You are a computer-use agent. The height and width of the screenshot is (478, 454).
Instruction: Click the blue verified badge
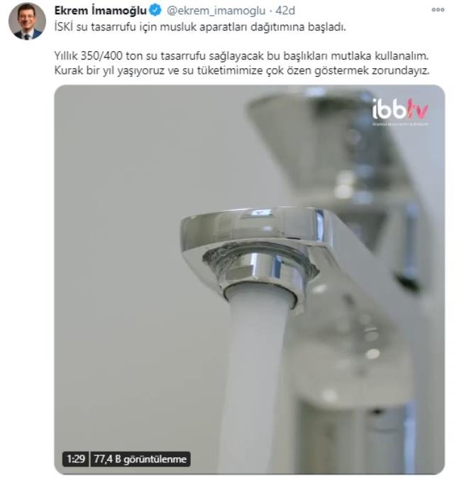coord(155,11)
